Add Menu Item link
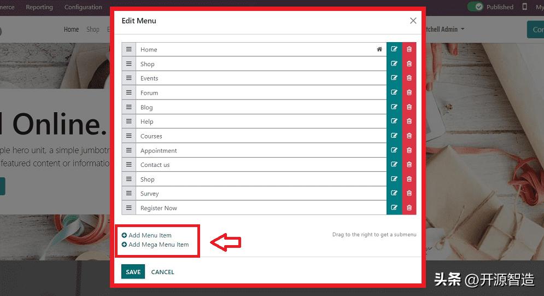Viewport: 544px width, 296px height. click(x=147, y=235)
